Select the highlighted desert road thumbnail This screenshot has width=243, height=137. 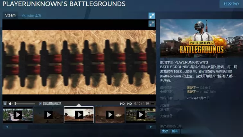click(79, 115)
